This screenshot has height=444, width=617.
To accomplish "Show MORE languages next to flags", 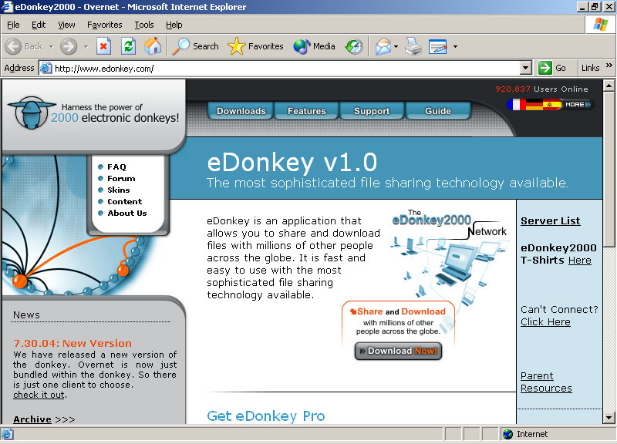I will 578,105.
